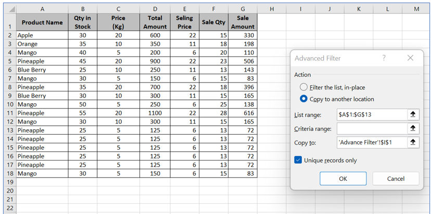
Task: Click the Copy to collapse-dialog arrow icon
Action: tap(413, 142)
